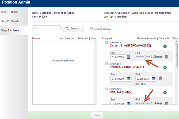Click Francis, Jason end date field 03/22/2013

point(146,79)
